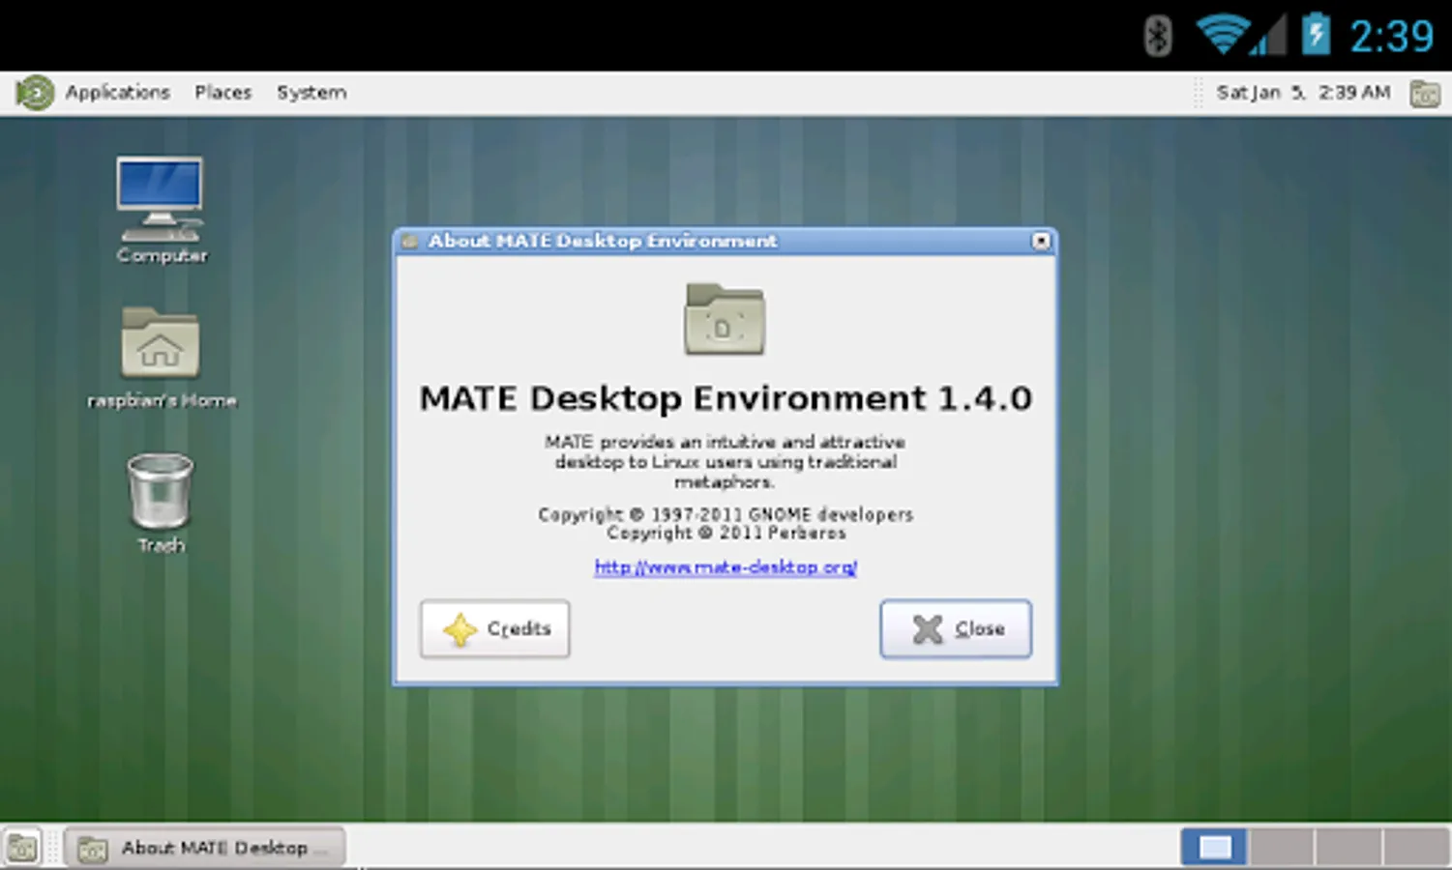The width and height of the screenshot is (1452, 870).
Task: Open the System menu
Action: pos(311,93)
